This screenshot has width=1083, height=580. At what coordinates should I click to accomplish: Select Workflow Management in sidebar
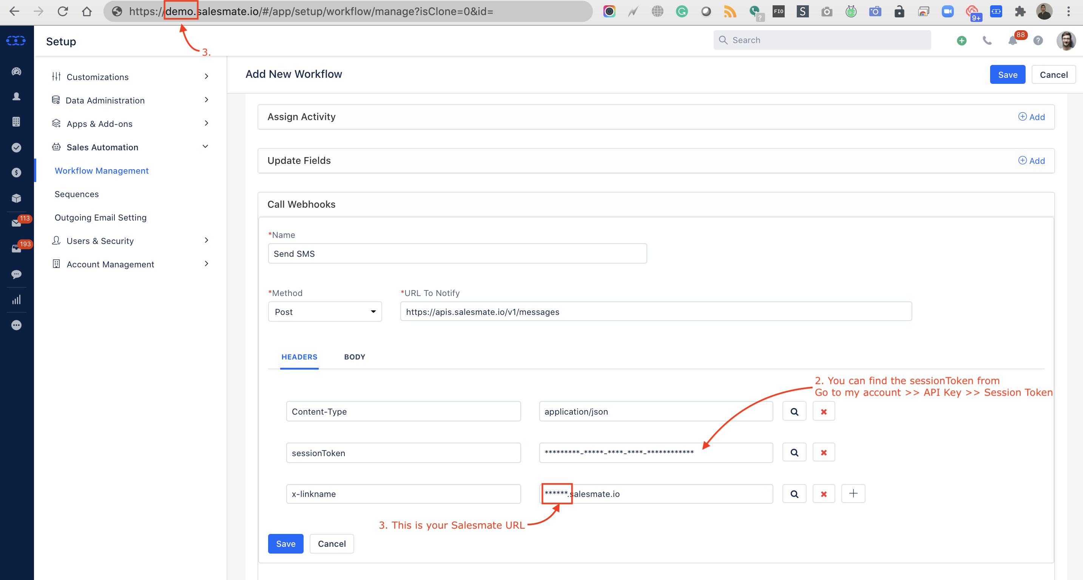[x=102, y=171]
